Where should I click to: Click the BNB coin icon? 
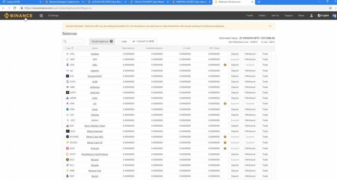click(67, 170)
